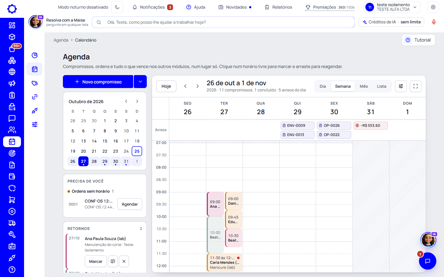Switch to the Mês view
The width and height of the screenshot is (444, 277).
click(x=364, y=86)
